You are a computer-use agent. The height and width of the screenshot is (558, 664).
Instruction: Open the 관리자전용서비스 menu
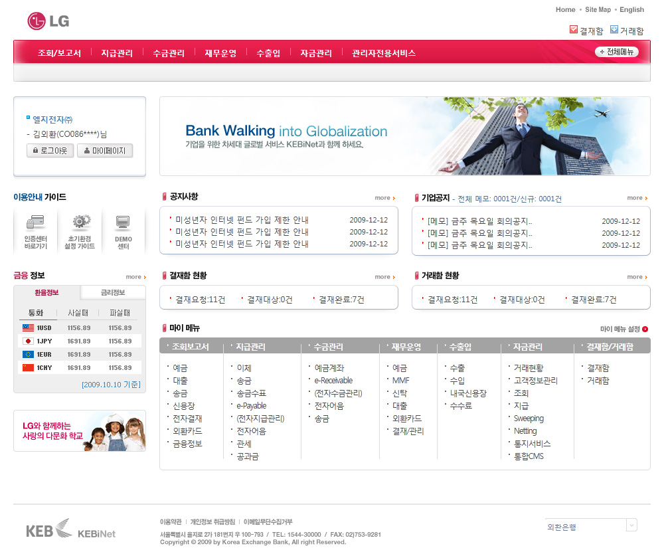click(384, 53)
